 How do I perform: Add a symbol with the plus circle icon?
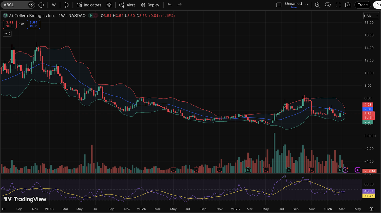pyautogui.click(x=41, y=5)
